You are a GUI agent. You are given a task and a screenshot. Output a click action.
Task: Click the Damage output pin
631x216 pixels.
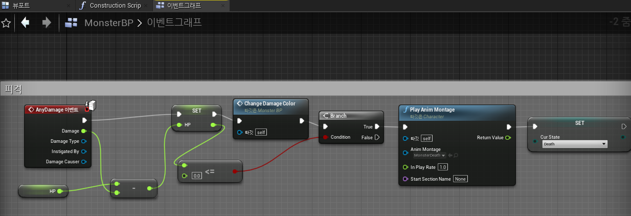pos(84,131)
